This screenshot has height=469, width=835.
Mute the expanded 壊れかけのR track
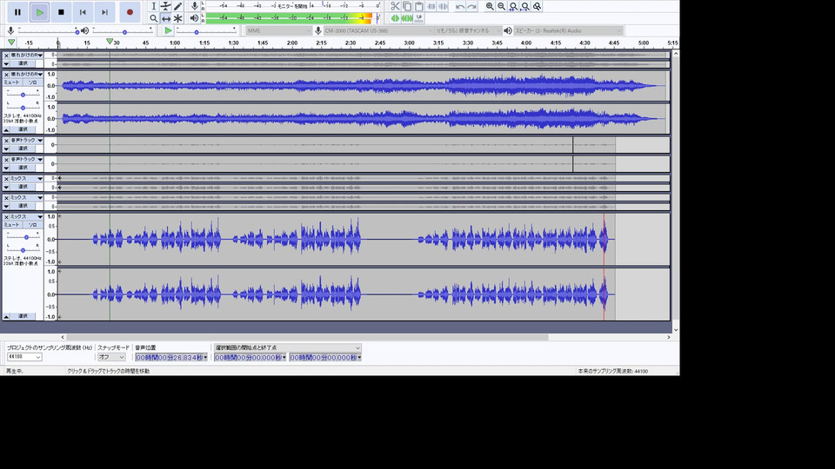click(11, 83)
